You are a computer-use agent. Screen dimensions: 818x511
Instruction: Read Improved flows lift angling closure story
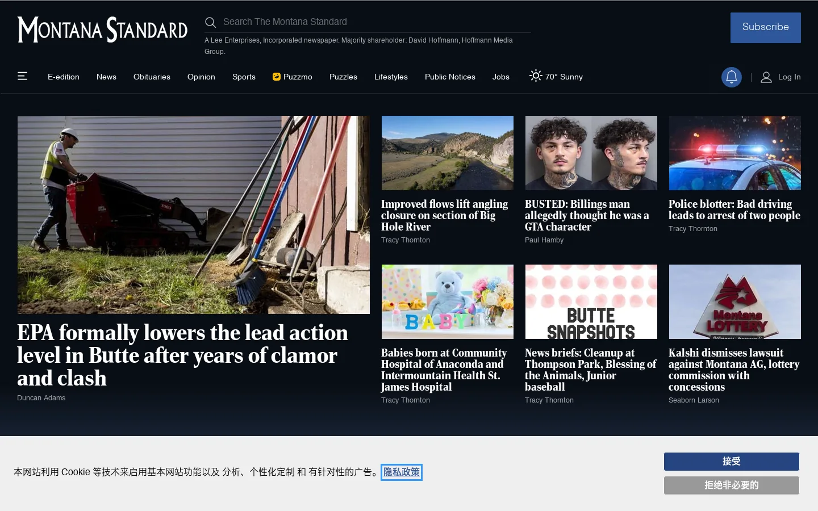pos(444,215)
